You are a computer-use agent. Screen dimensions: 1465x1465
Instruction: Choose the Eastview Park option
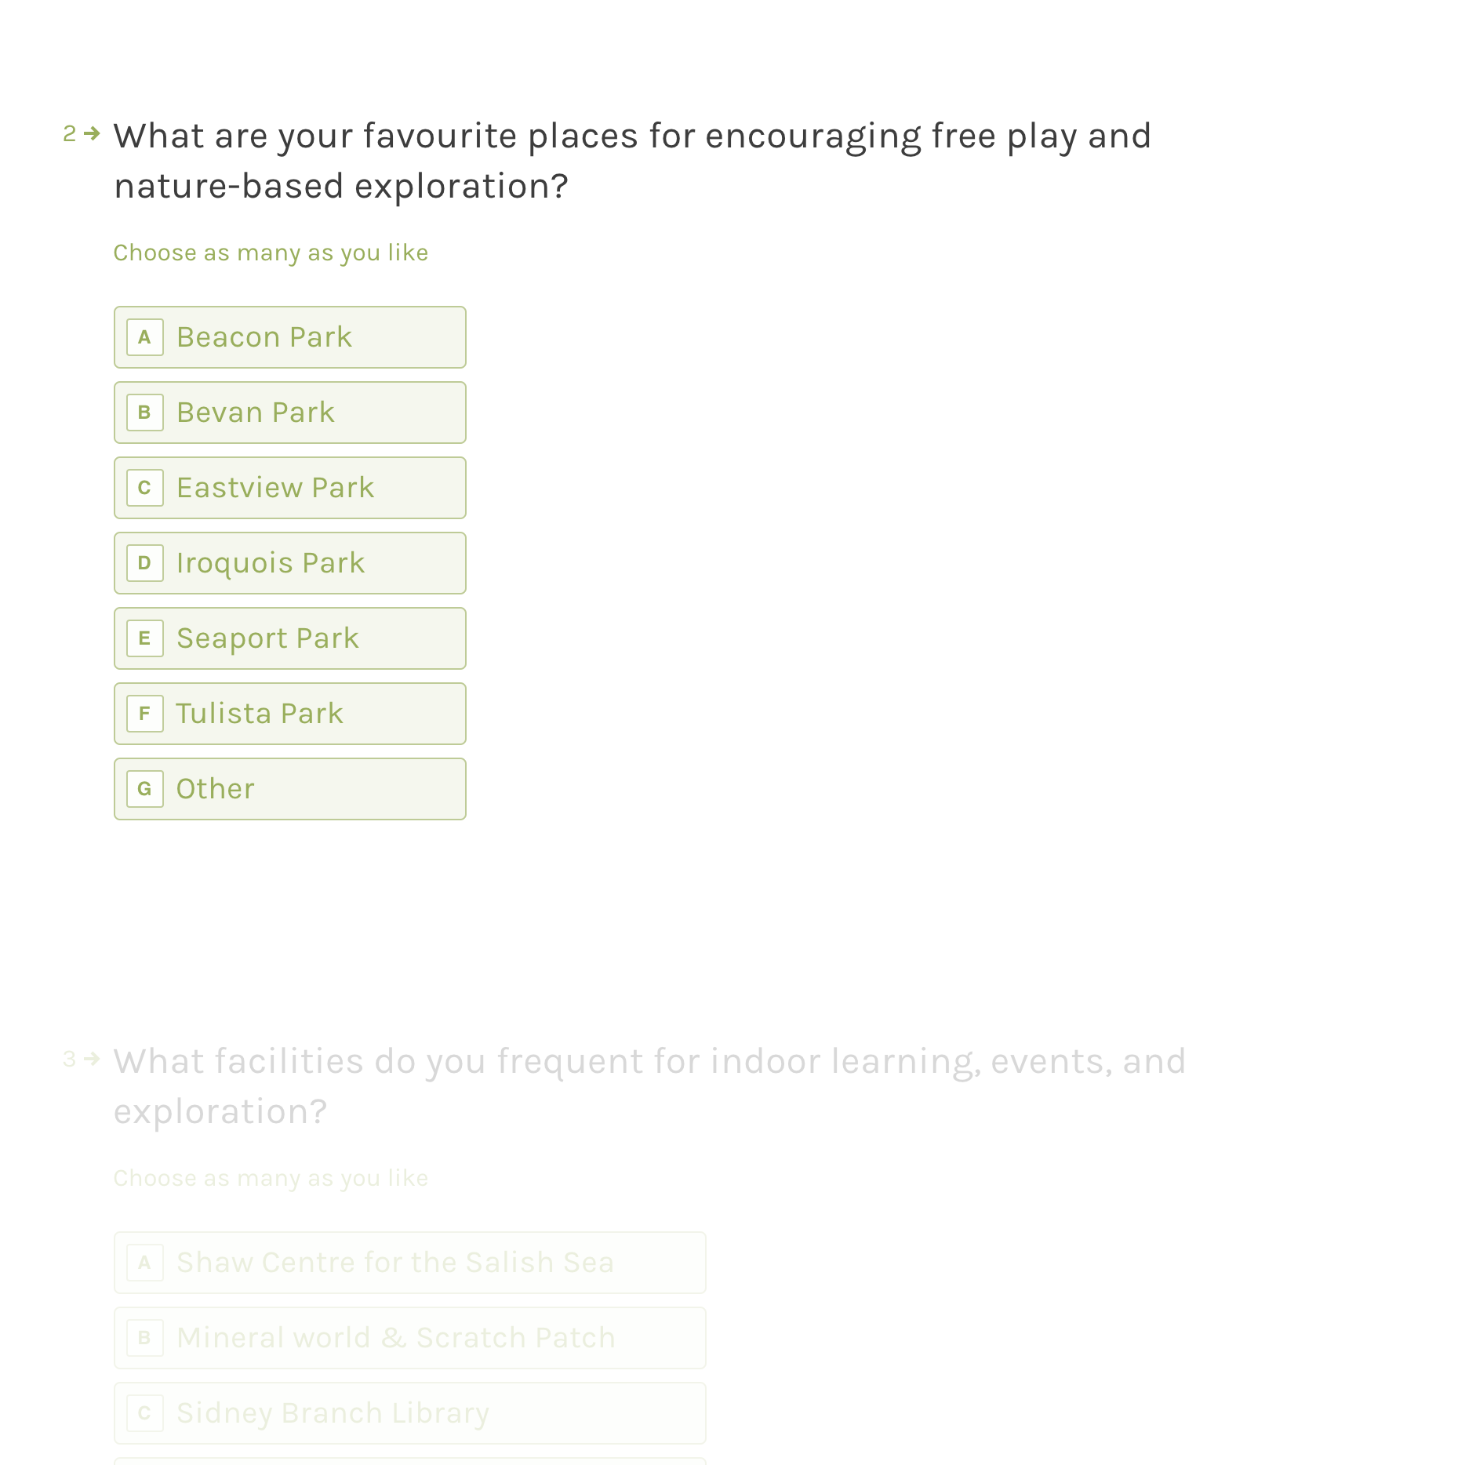coord(290,488)
